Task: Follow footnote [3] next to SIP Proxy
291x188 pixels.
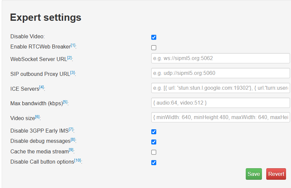Action: tap(73, 73)
